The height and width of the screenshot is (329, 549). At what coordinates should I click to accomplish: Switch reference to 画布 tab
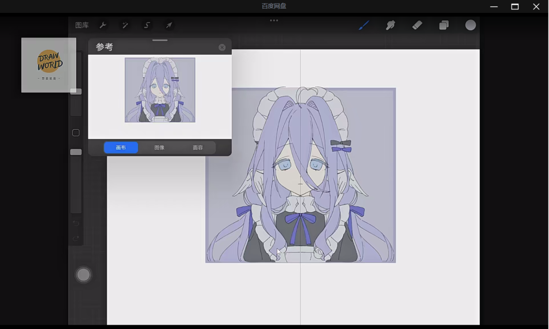(121, 147)
